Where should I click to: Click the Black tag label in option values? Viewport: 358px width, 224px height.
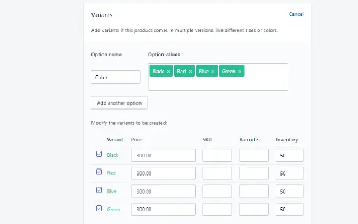point(158,72)
